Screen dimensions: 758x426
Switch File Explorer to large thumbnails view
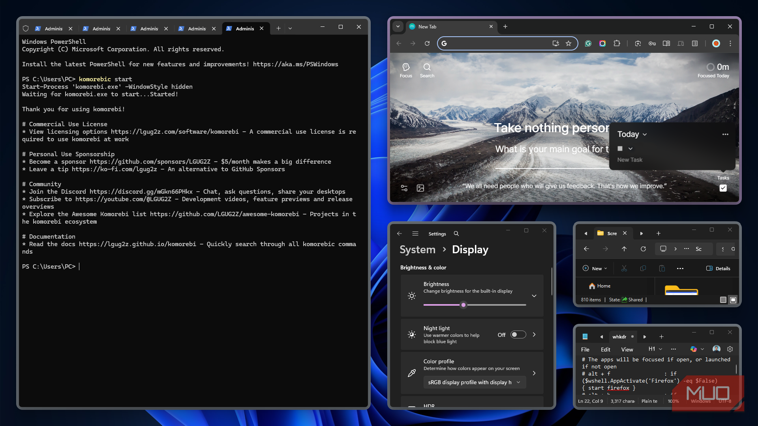click(733, 300)
